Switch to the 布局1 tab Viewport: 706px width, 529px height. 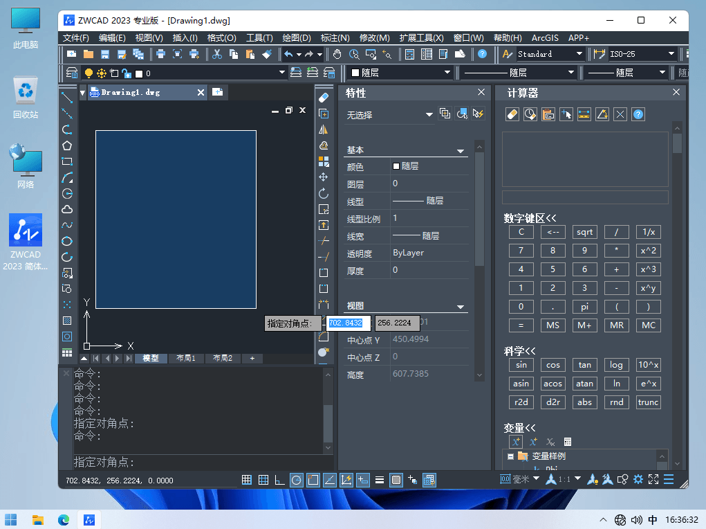[186, 358]
